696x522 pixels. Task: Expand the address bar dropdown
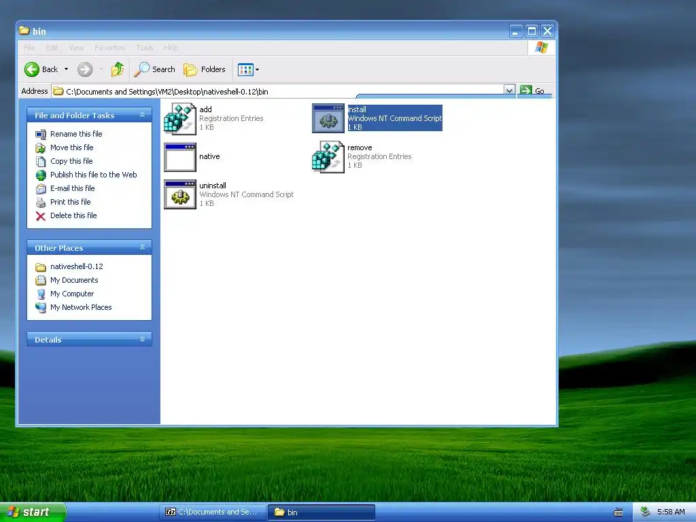point(510,90)
